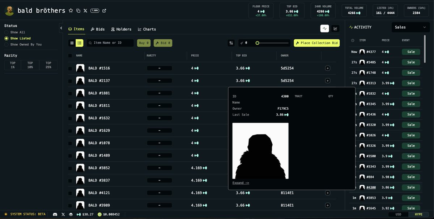Click the SYSTEM STATUS: BETA indicator
Screen dimensions: 434x219
click(25, 214)
